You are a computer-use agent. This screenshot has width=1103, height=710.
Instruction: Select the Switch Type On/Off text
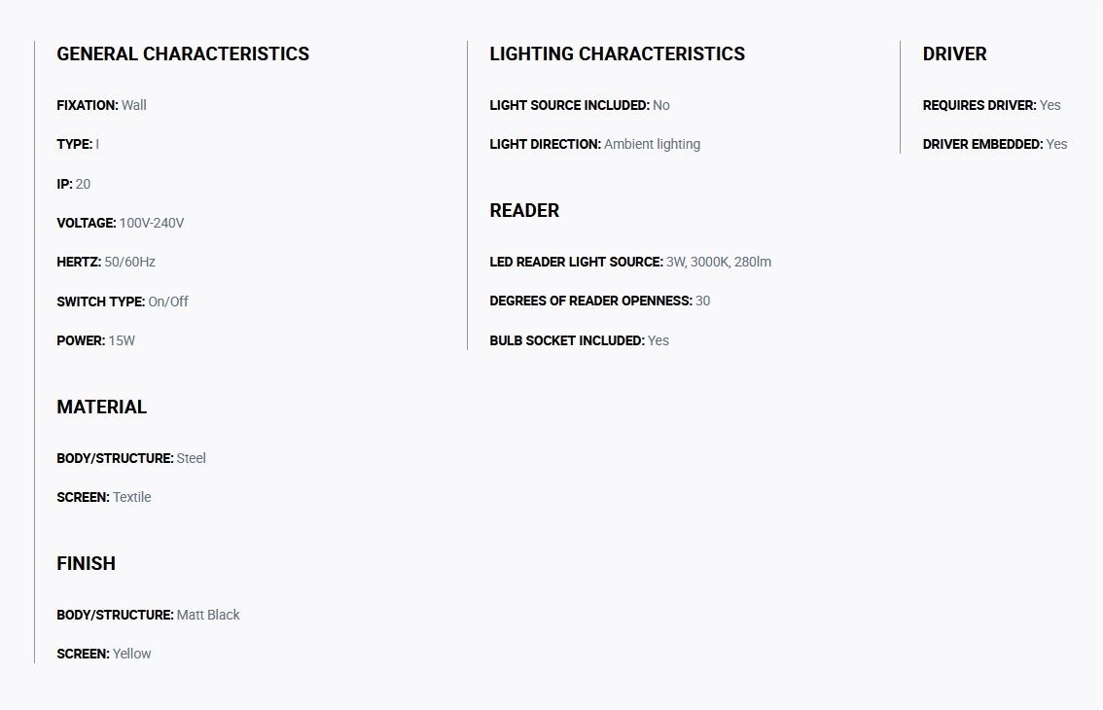(168, 302)
